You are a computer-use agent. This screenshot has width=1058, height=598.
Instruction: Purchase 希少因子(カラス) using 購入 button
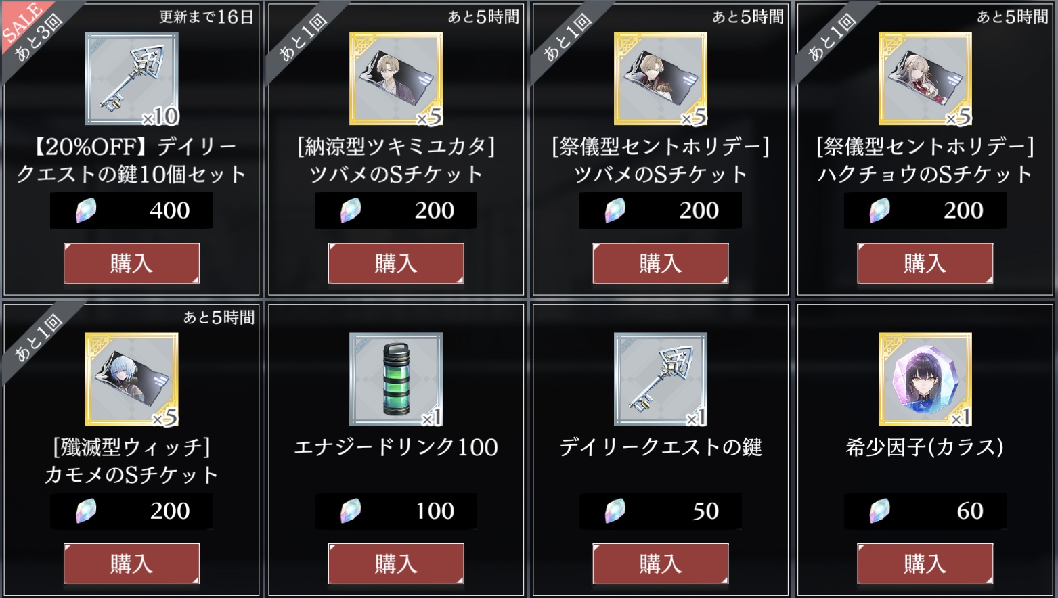(925, 563)
